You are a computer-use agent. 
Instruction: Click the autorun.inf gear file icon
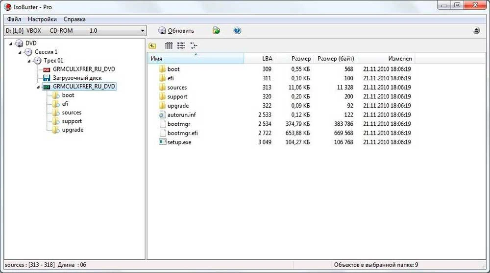(x=162, y=115)
